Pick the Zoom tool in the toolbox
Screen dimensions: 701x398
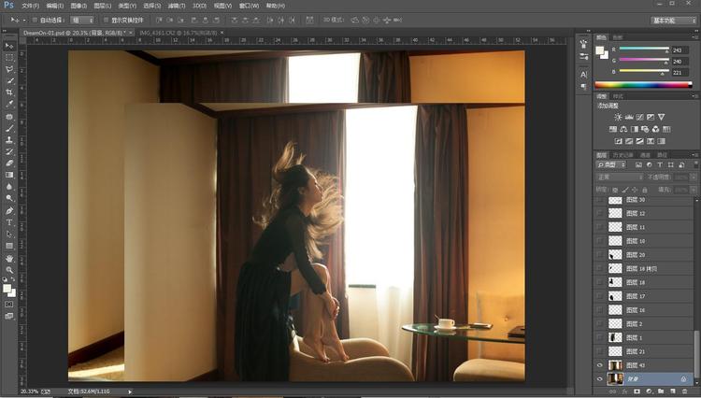(9, 269)
